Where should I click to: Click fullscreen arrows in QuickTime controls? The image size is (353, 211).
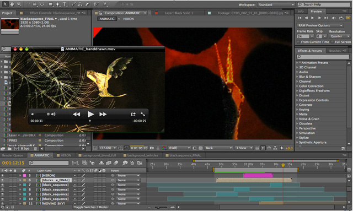pyautogui.click(x=143, y=114)
